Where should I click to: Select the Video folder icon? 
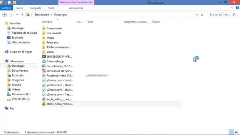coord(44,52)
